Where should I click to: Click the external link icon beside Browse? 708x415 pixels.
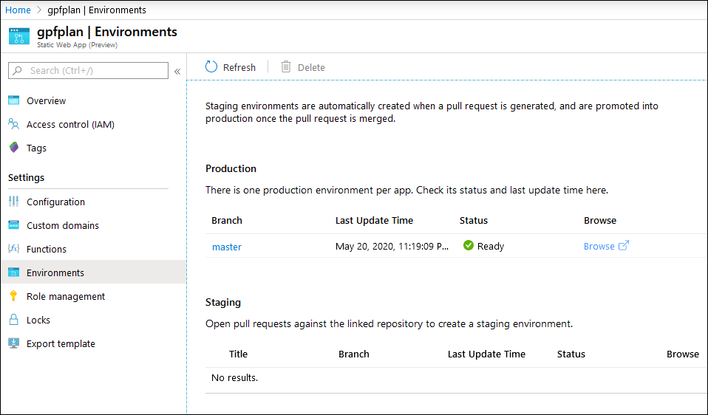[624, 246]
